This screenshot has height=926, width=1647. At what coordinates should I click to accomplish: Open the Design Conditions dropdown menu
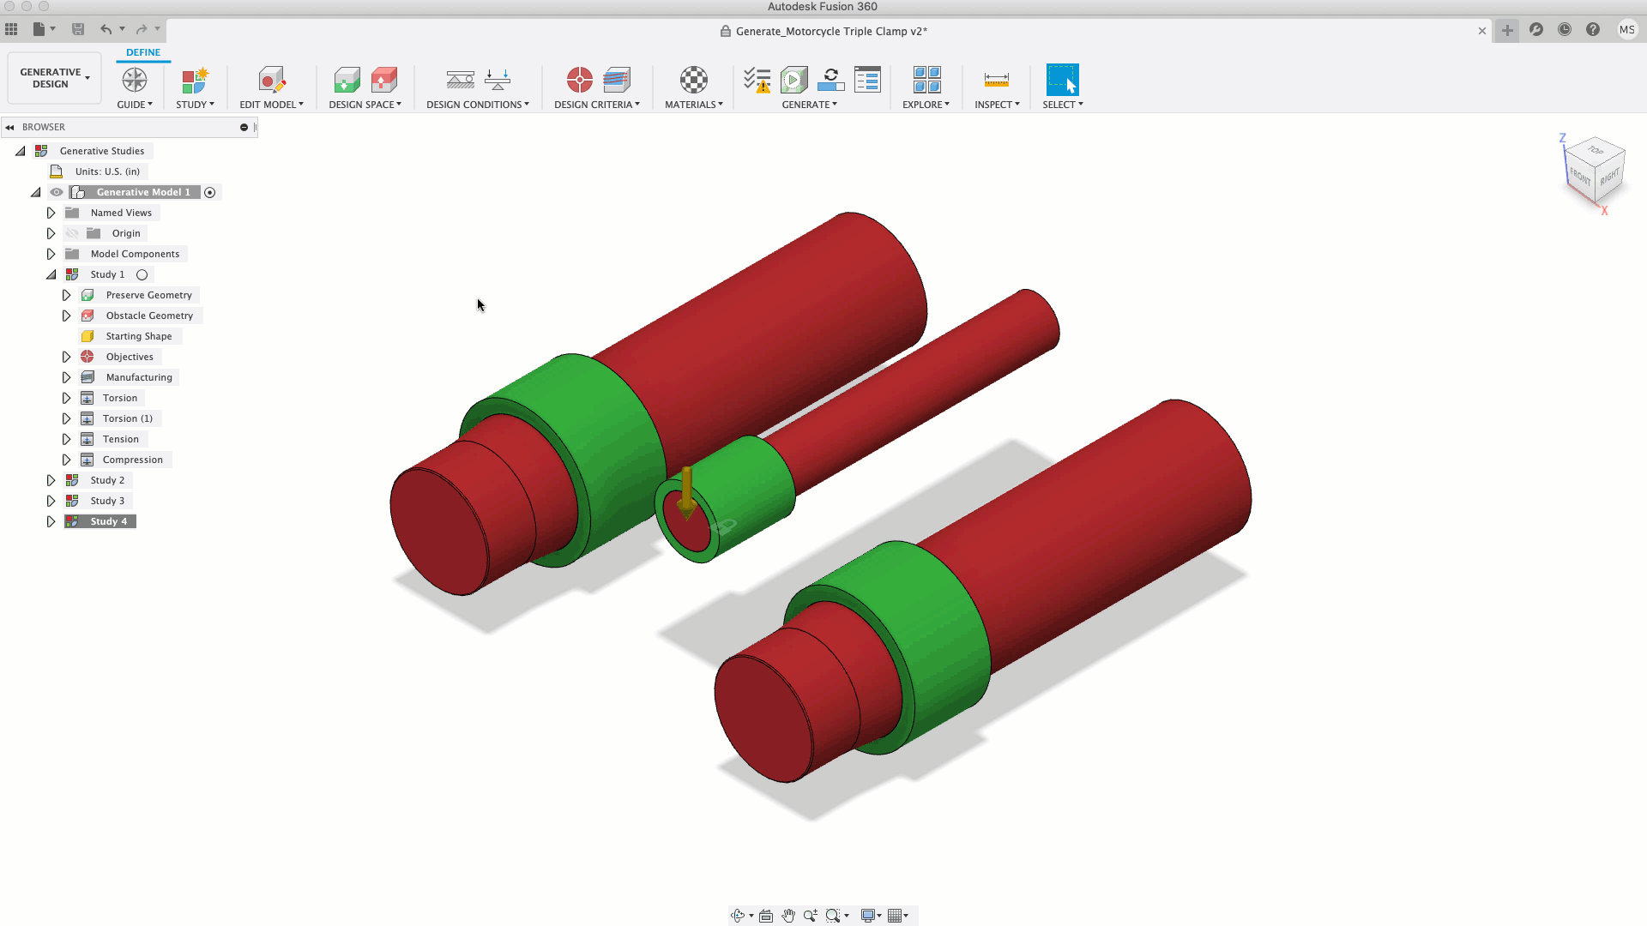pos(478,105)
